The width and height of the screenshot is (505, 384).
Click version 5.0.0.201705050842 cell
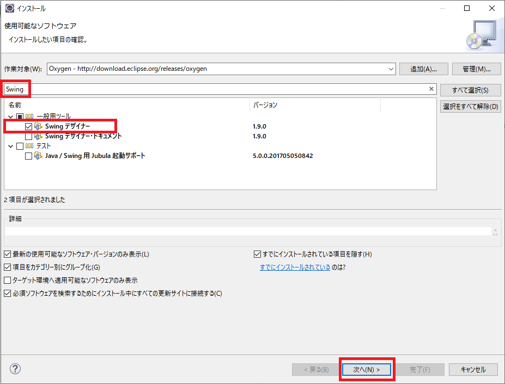[283, 156]
